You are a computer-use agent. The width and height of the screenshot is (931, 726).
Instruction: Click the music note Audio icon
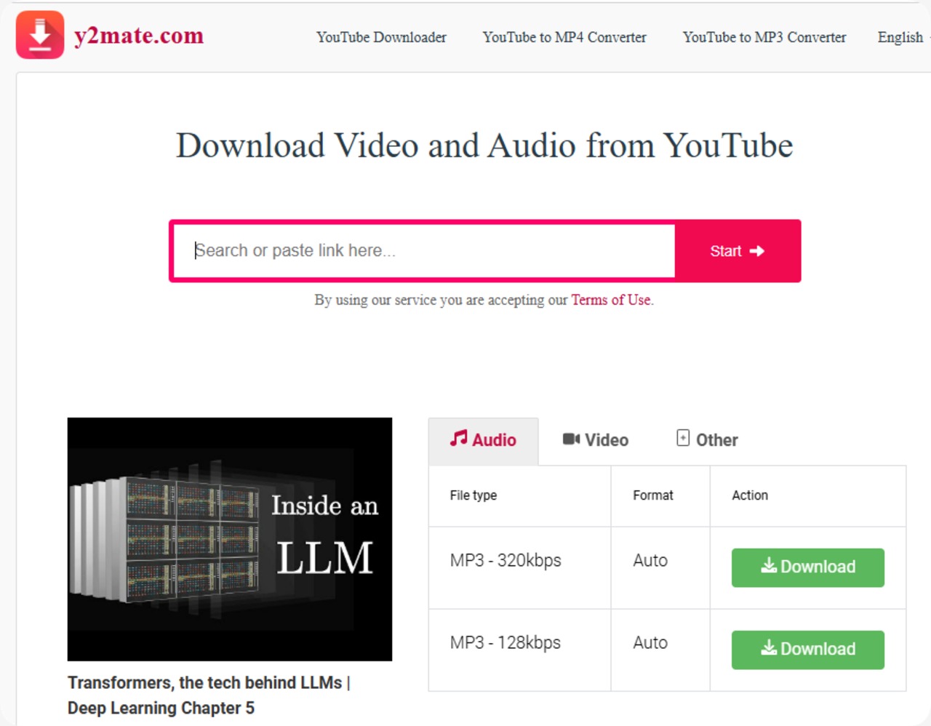point(458,439)
